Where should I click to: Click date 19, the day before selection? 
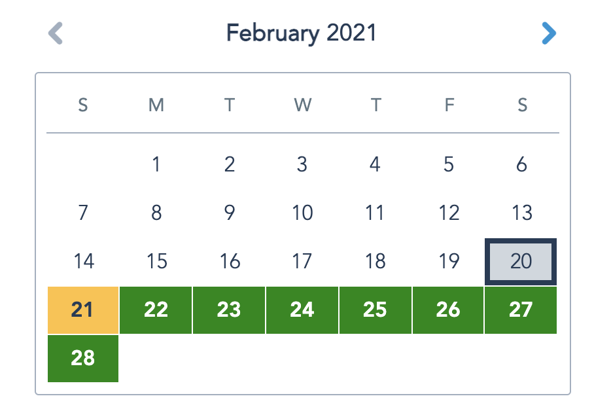coord(448,261)
